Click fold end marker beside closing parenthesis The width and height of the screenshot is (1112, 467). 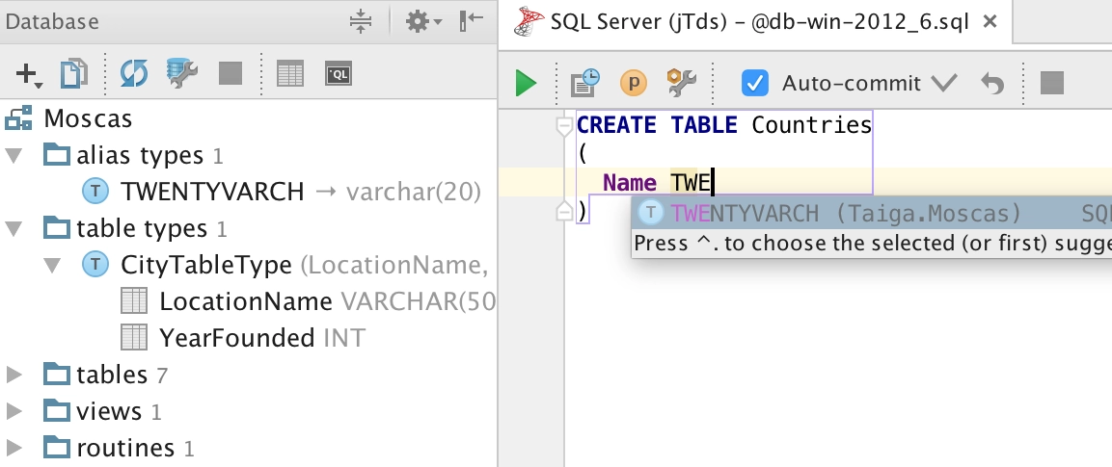564,211
